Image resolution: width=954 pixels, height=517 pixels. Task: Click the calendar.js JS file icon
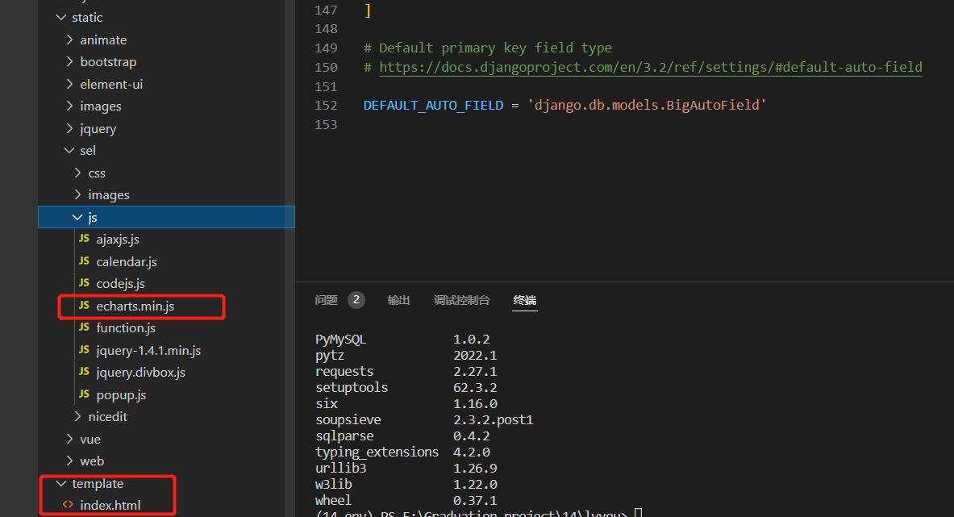[84, 261]
